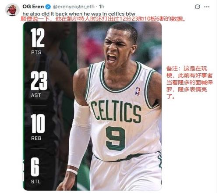Click the blue verified badge
The width and height of the screenshot is (219, 193).
[x=48, y=7]
